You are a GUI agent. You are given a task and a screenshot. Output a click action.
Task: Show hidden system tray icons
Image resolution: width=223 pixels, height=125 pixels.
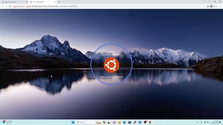(x=198, y=122)
